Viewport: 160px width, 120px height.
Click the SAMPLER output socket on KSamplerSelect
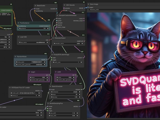pos(84,41)
